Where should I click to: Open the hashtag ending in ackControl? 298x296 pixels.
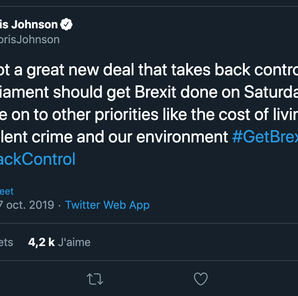(x=37, y=159)
